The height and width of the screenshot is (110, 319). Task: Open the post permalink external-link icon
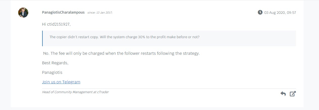pos(293,94)
